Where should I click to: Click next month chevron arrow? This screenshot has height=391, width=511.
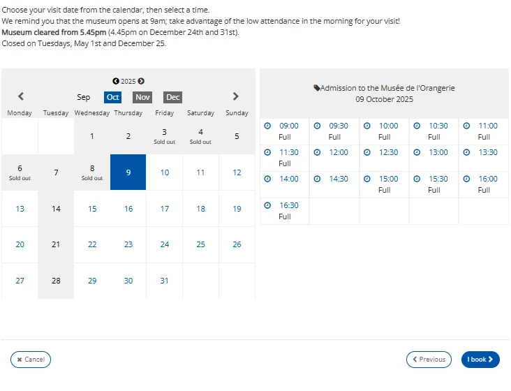(235, 96)
